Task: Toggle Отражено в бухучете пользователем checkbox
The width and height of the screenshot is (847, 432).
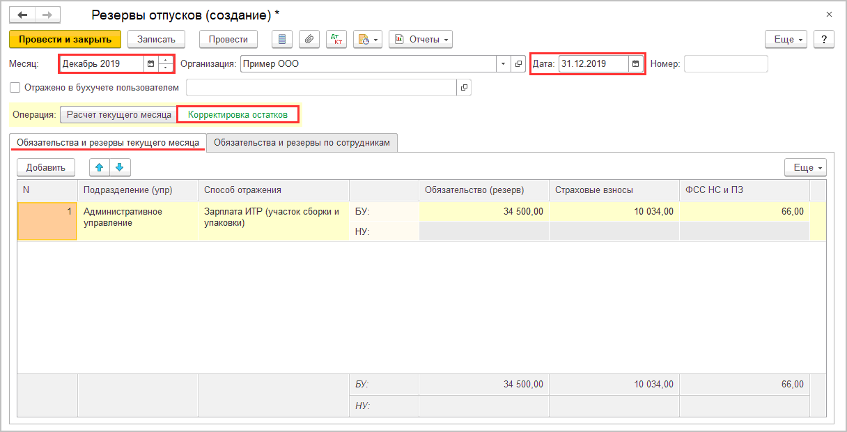Action: pyautogui.click(x=15, y=88)
